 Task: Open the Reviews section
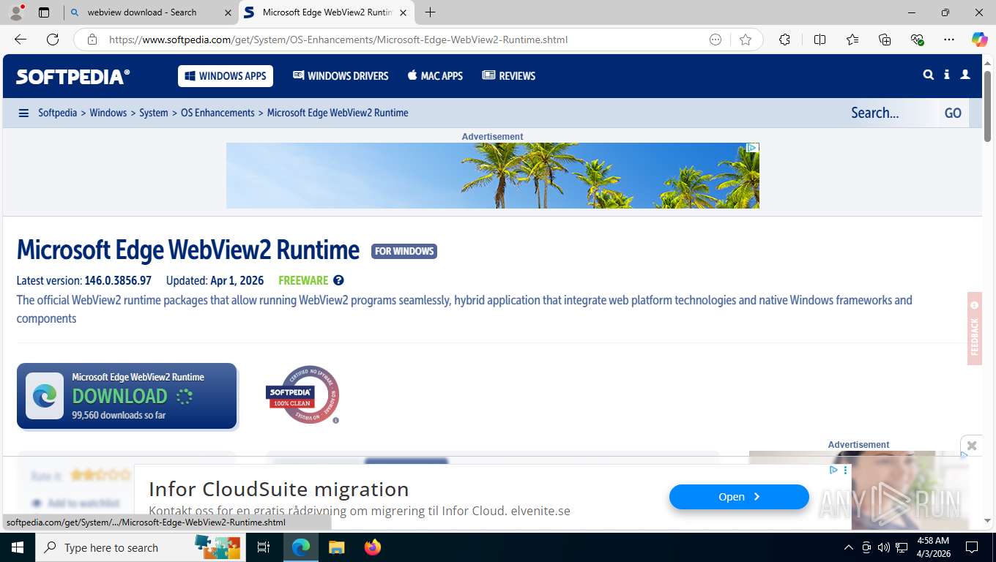tap(509, 76)
